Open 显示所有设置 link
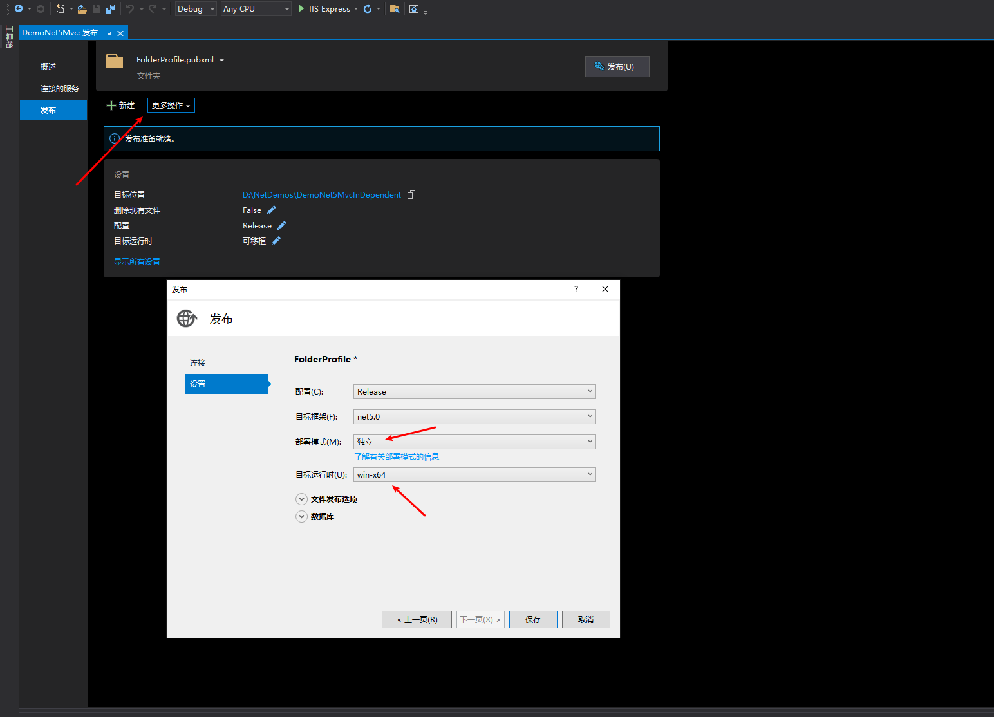Viewport: 994px width, 717px height. tap(136, 261)
